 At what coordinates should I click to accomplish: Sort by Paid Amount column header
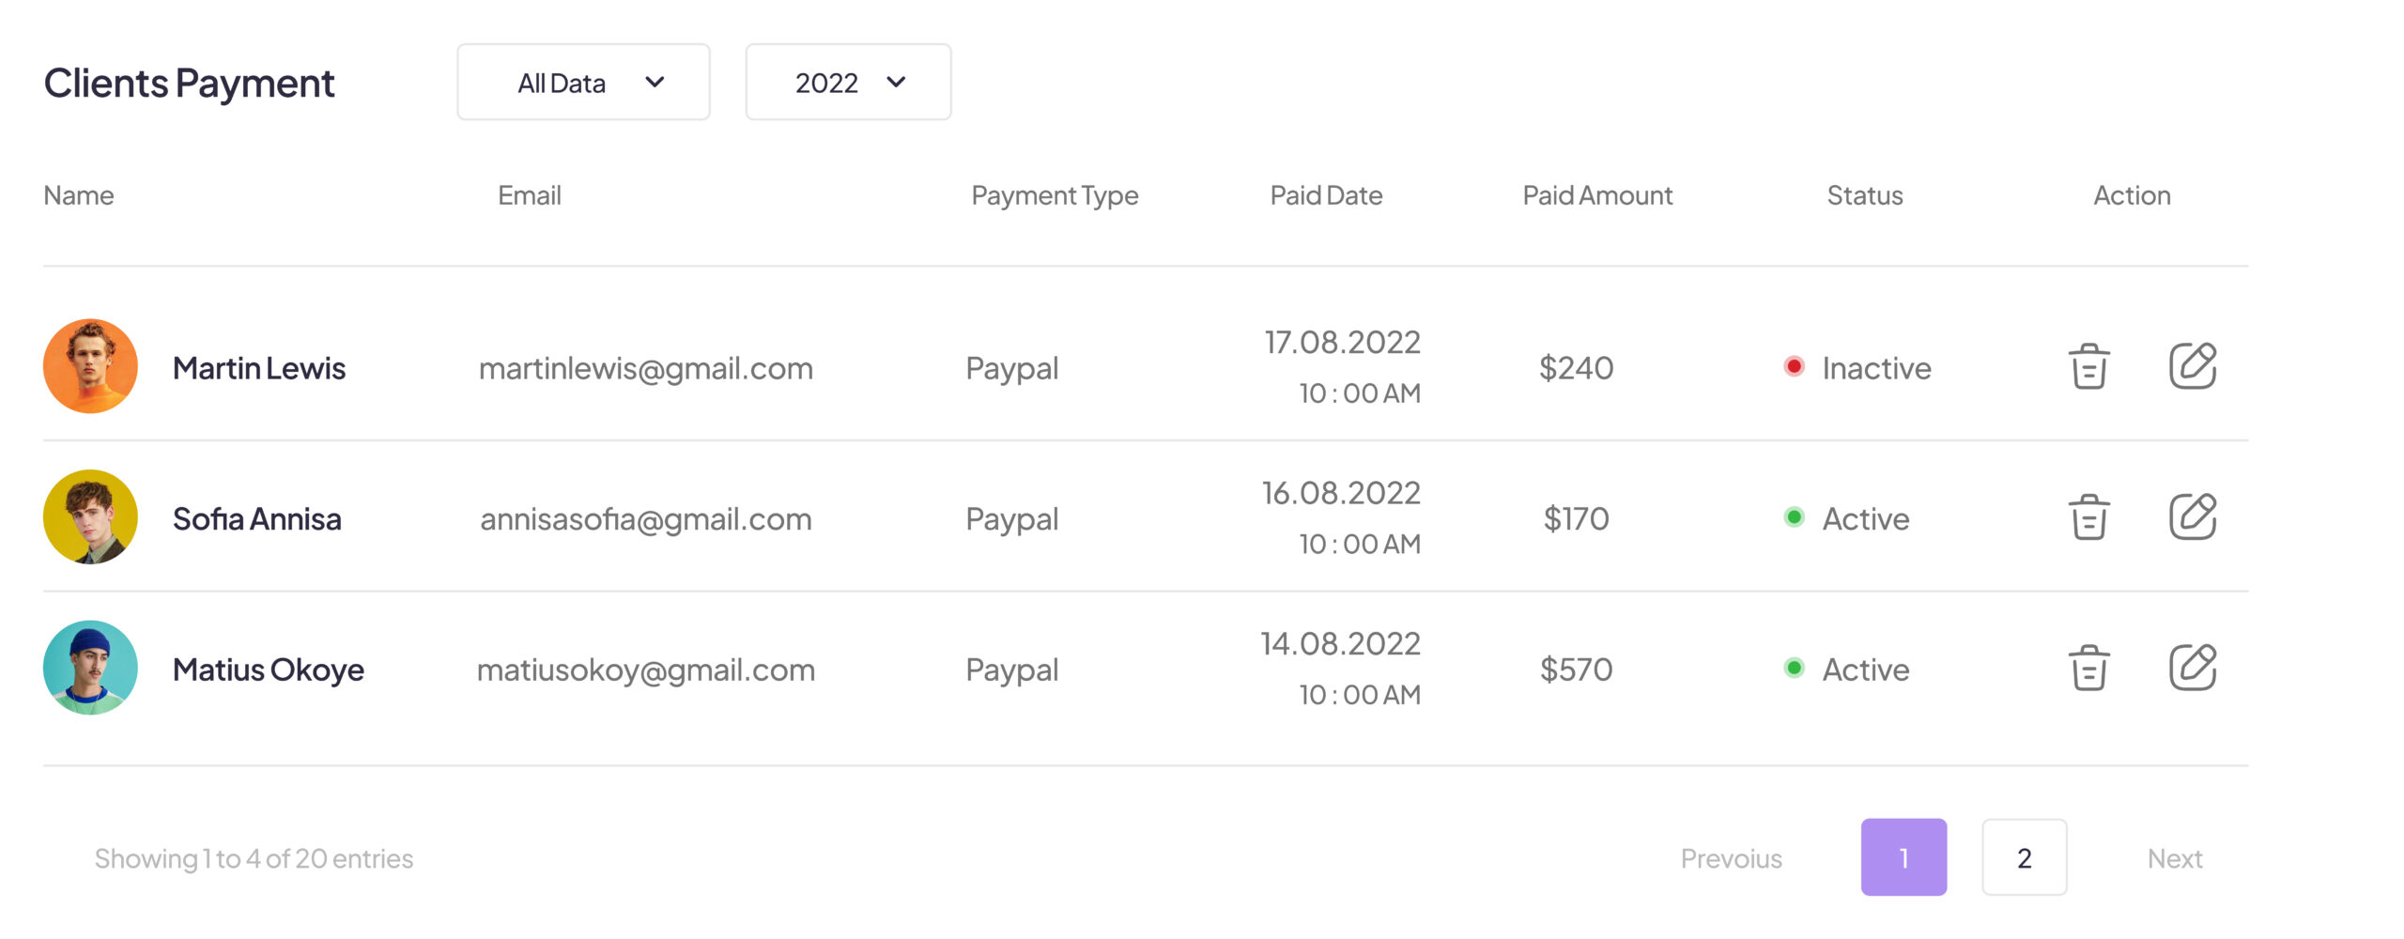point(1596,195)
